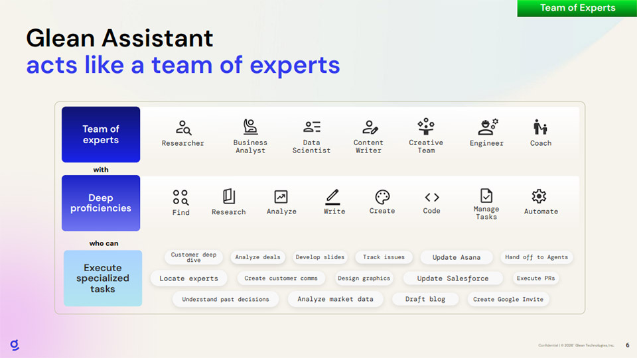Select the Execute specialized tasks block
637x358 pixels.
tap(103, 278)
